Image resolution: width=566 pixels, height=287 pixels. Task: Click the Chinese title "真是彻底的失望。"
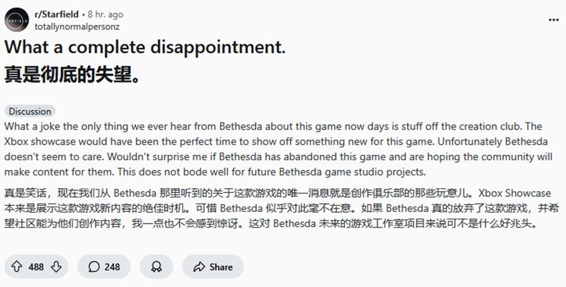72,74
